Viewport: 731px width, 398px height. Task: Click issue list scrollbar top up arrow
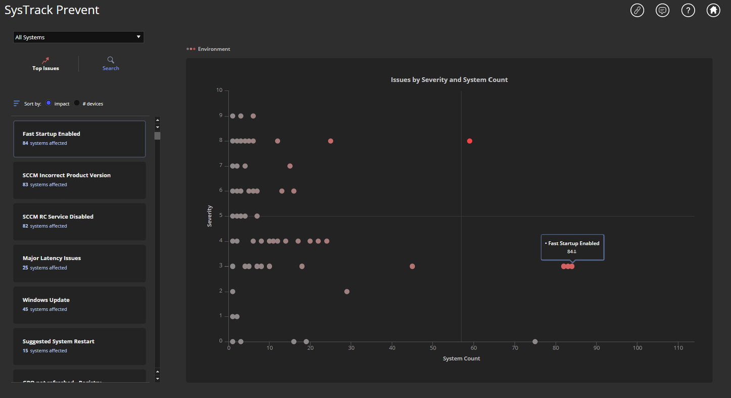point(158,120)
